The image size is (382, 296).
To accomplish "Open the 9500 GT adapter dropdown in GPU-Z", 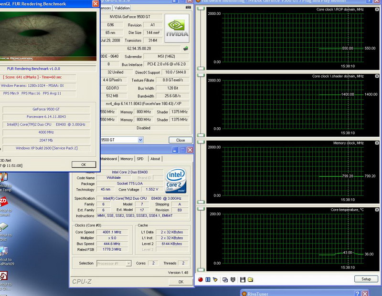I will [140, 140].
